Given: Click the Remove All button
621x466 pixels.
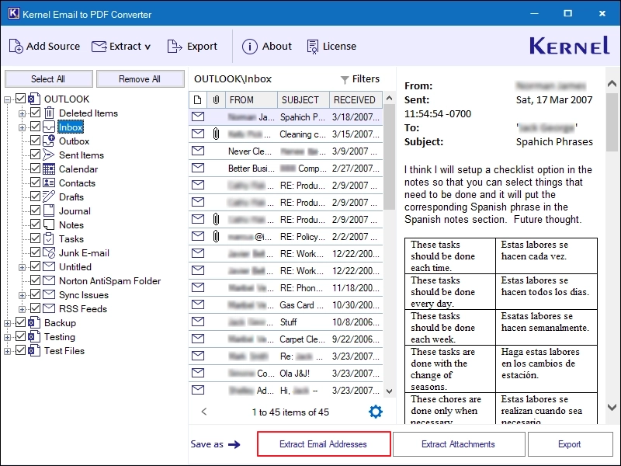Looking at the screenshot, I should point(140,79).
